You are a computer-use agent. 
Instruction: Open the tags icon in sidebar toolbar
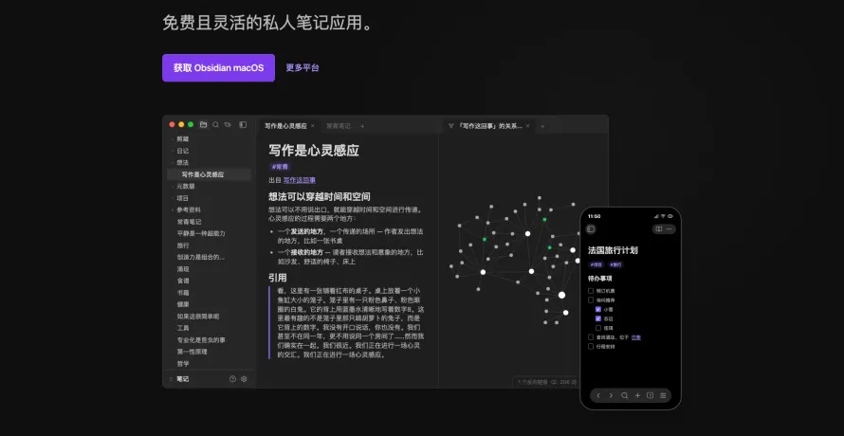tap(228, 124)
